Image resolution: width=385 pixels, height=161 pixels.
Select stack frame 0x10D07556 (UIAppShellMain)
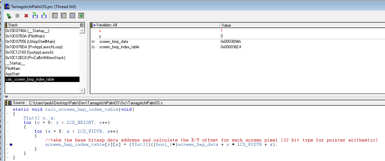tap(42, 42)
